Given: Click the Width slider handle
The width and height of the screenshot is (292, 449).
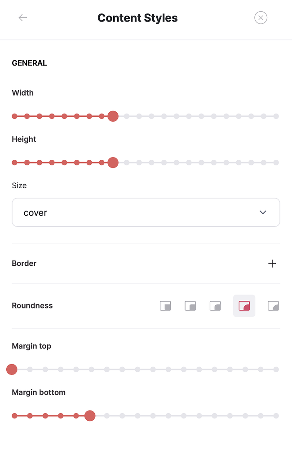Looking at the screenshot, I should point(113,116).
